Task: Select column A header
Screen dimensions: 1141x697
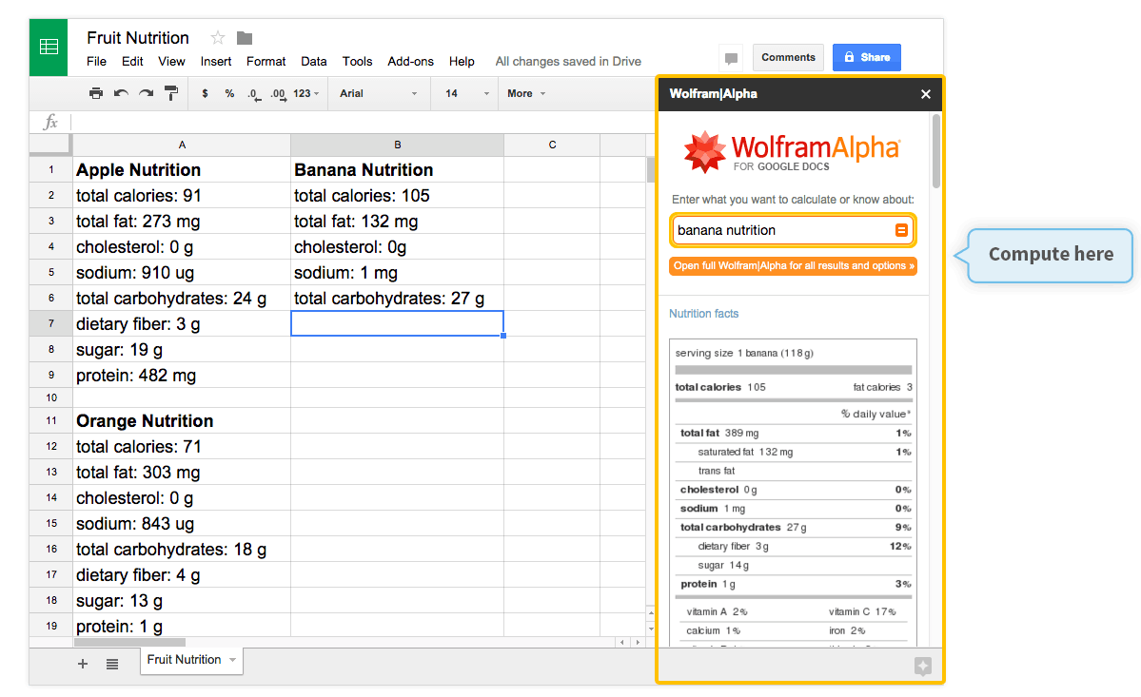Action: [182, 145]
